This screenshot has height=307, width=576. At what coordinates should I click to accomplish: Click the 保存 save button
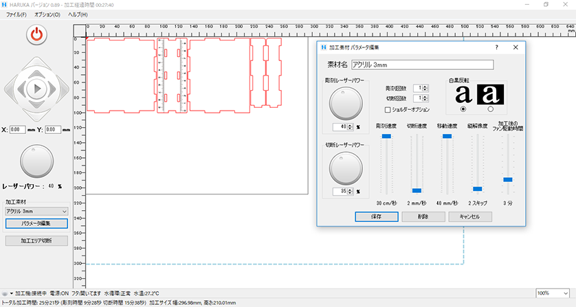coord(377,216)
